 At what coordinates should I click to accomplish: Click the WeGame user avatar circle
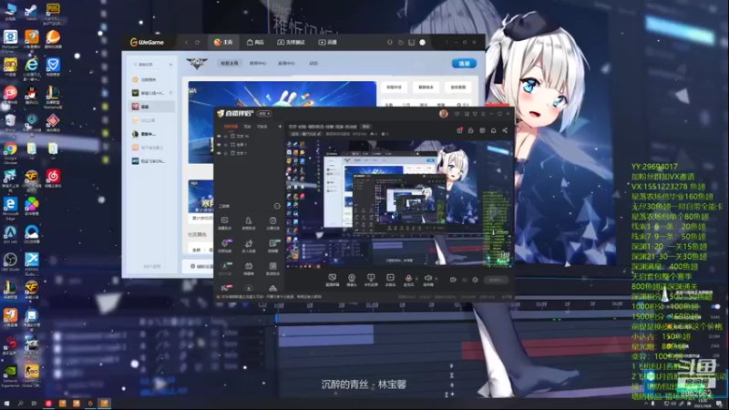coord(422,42)
